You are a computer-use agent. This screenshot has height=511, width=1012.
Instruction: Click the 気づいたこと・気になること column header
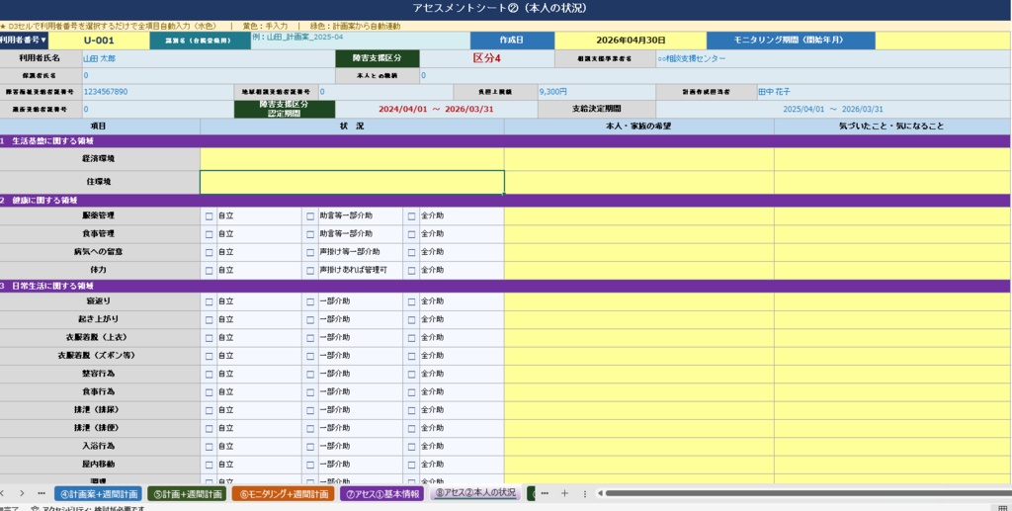pos(892,127)
